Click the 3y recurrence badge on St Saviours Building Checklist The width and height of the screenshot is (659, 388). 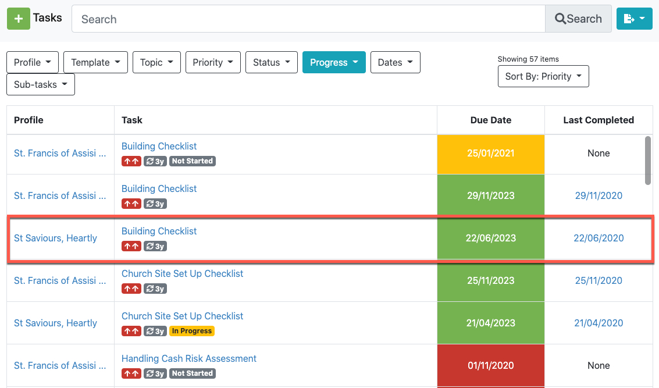(154, 246)
